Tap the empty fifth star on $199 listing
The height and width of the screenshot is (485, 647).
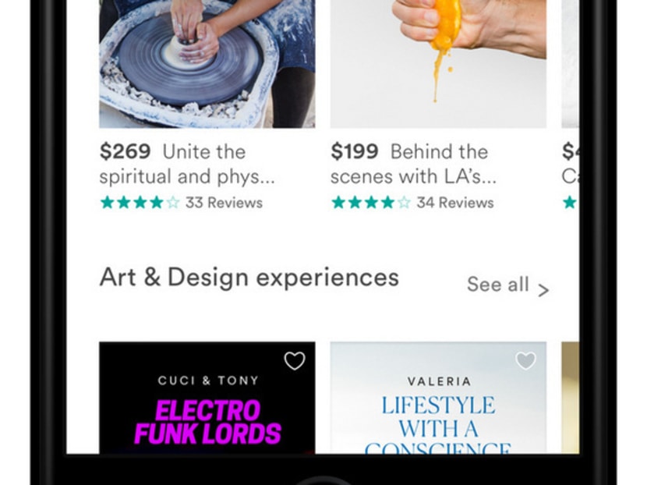click(403, 203)
